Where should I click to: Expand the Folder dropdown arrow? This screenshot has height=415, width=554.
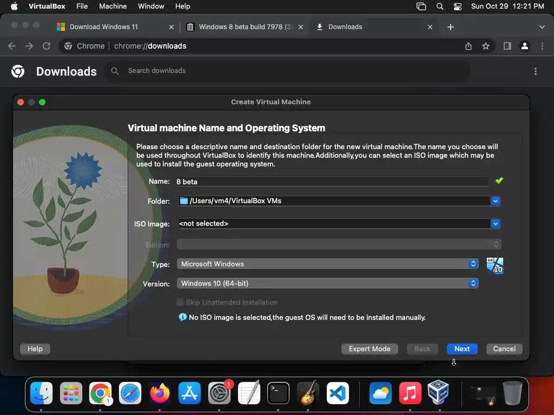pyautogui.click(x=496, y=201)
